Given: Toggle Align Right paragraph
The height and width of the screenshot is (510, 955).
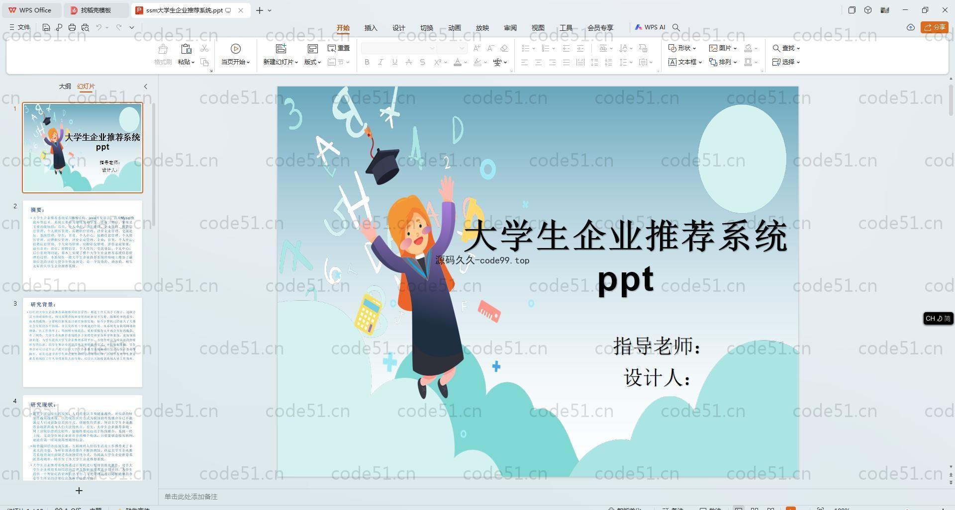Looking at the screenshot, I should point(552,62).
